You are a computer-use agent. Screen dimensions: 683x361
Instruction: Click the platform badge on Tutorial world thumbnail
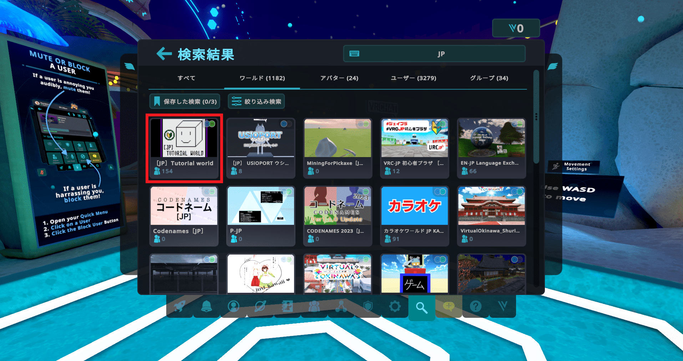[209, 124]
